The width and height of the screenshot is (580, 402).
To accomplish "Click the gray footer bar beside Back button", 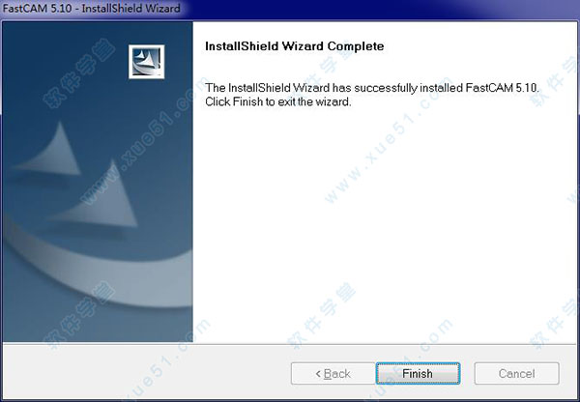I will click(x=146, y=372).
